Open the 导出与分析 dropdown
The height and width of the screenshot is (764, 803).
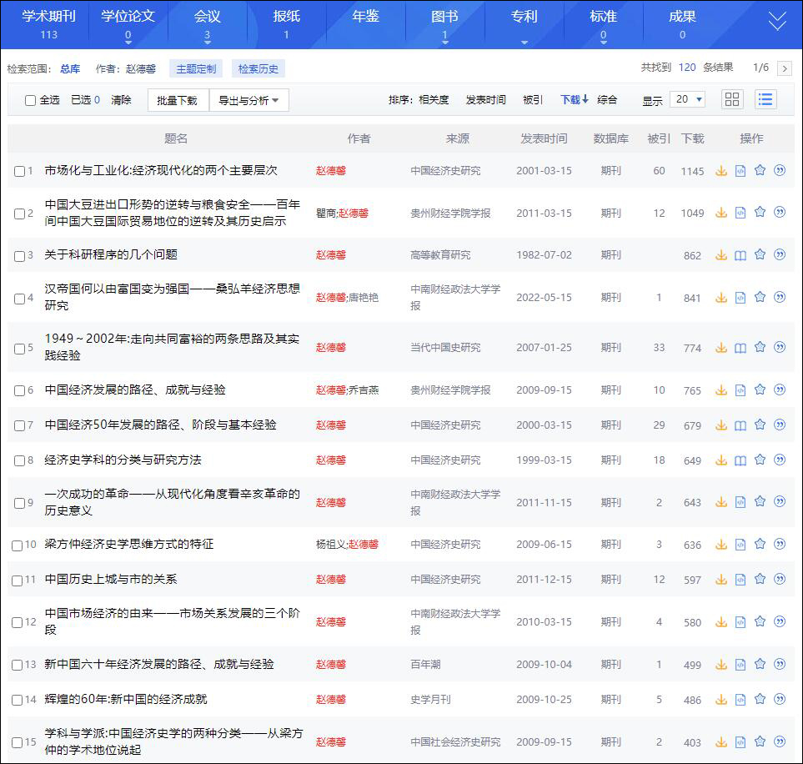point(248,100)
